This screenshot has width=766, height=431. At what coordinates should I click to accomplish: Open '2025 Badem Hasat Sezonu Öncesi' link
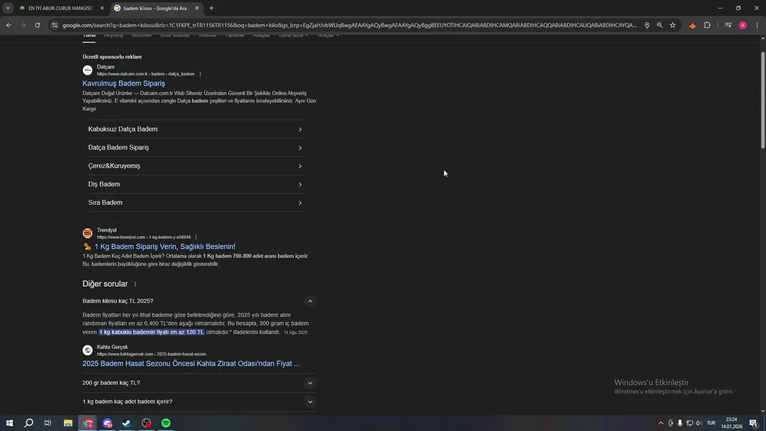[x=191, y=363]
